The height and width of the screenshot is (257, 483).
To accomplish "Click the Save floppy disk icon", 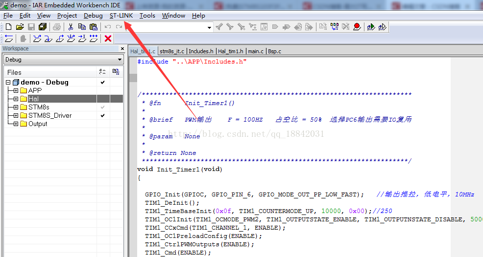I will pos(31,27).
